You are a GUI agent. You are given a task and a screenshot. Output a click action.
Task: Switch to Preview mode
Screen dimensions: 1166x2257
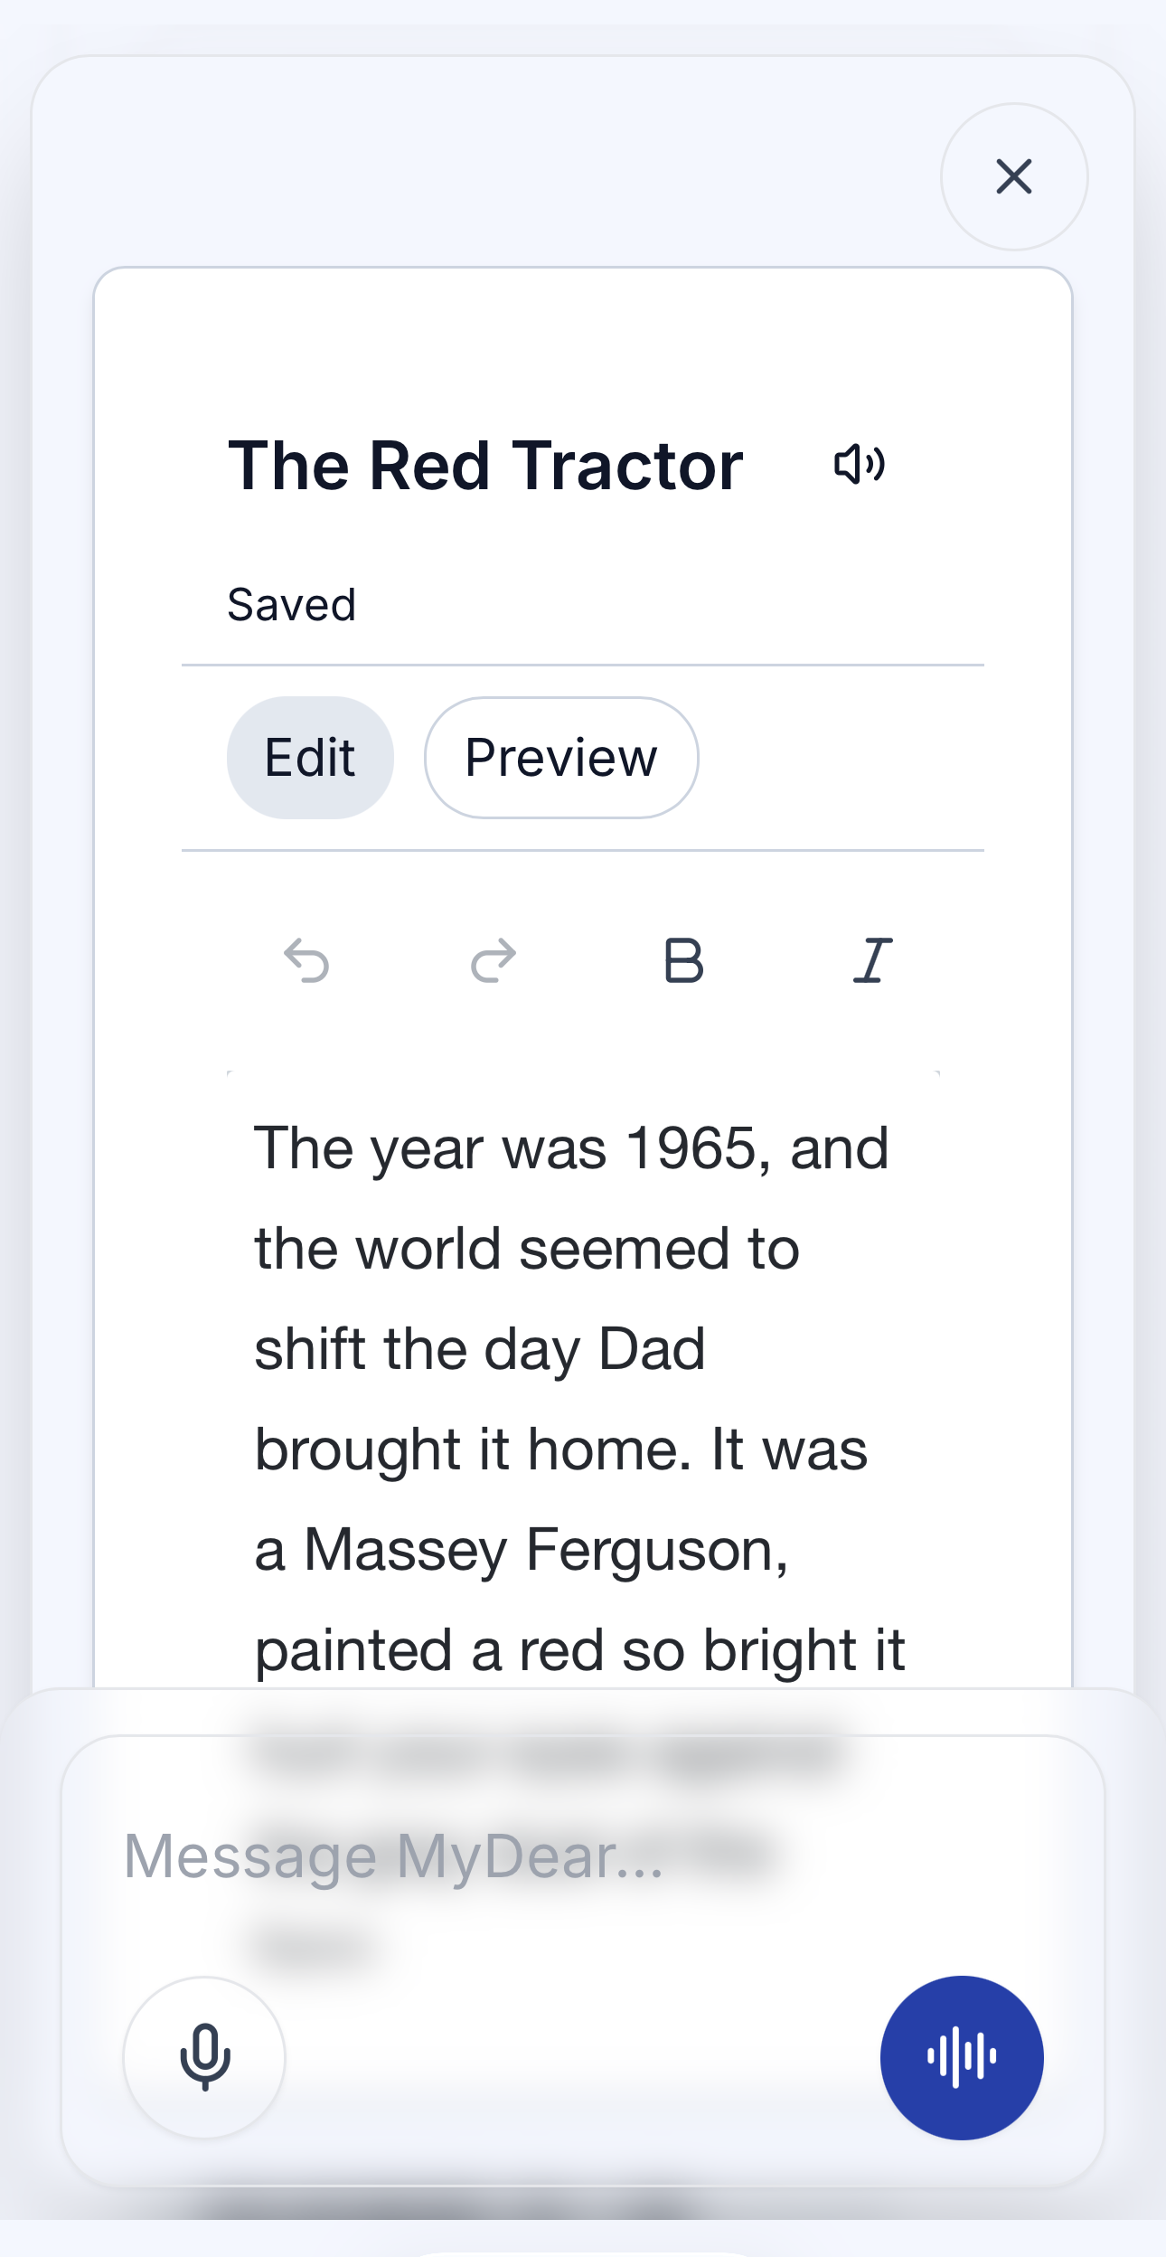click(x=560, y=758)
